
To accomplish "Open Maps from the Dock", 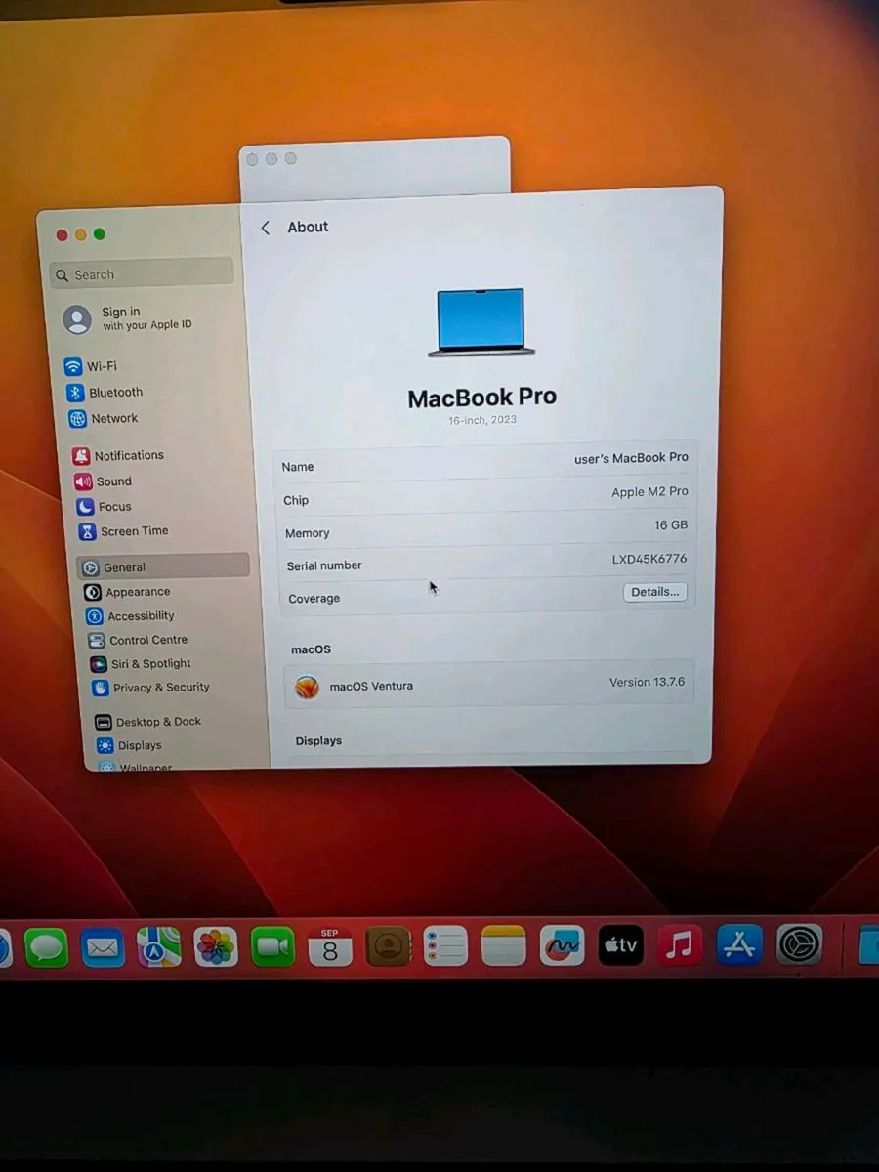I will click(x=158, y=946).
